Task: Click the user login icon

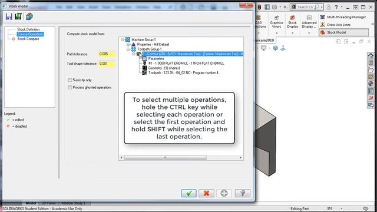Action: pyautogui.click(x=329, y=7)
